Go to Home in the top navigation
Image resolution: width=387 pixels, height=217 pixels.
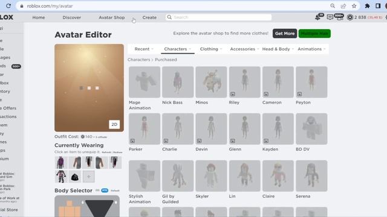(x=39, y=17)
